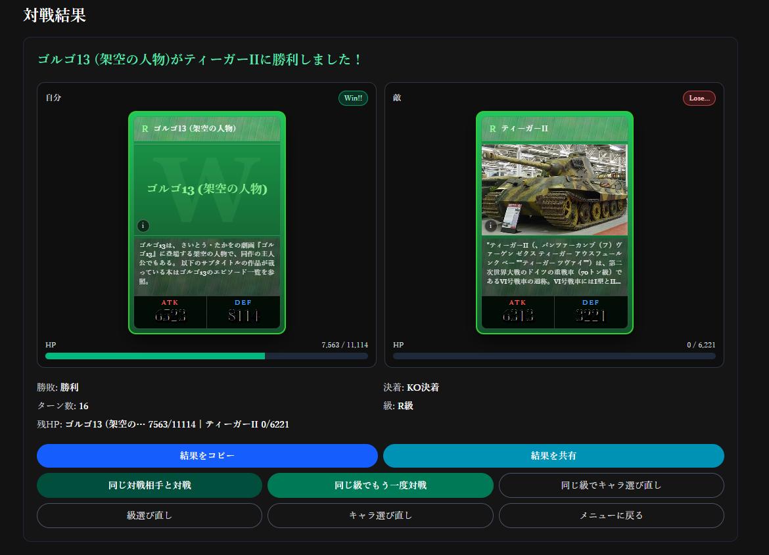This screenshot has height=555, width=769.
Task: Click キャラ選び直し to reselect character
Action: coord(380,516)
